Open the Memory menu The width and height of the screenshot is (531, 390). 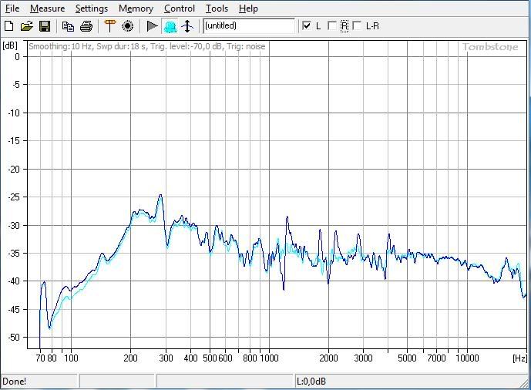pos(136,8)
